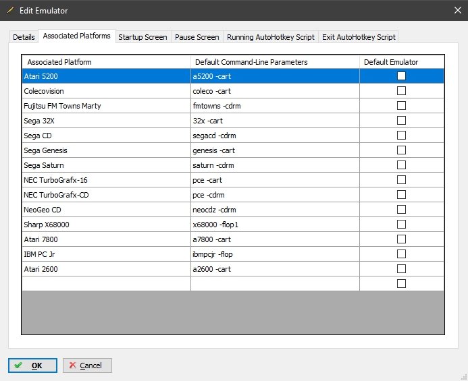Click the Default Command-Line Parameters column header
The width and height of the screenshot is (468, 381).
(275, 62)
